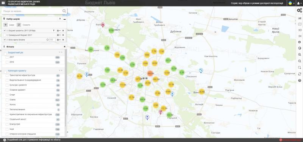Click the Біла карта opacity circle
This screenshot has width=303, height=142.
[x=48, y=40]
